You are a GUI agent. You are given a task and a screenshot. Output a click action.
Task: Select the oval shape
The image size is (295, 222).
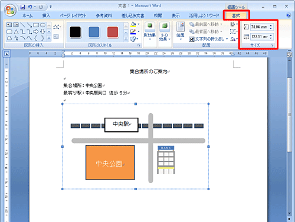point(42,25)
